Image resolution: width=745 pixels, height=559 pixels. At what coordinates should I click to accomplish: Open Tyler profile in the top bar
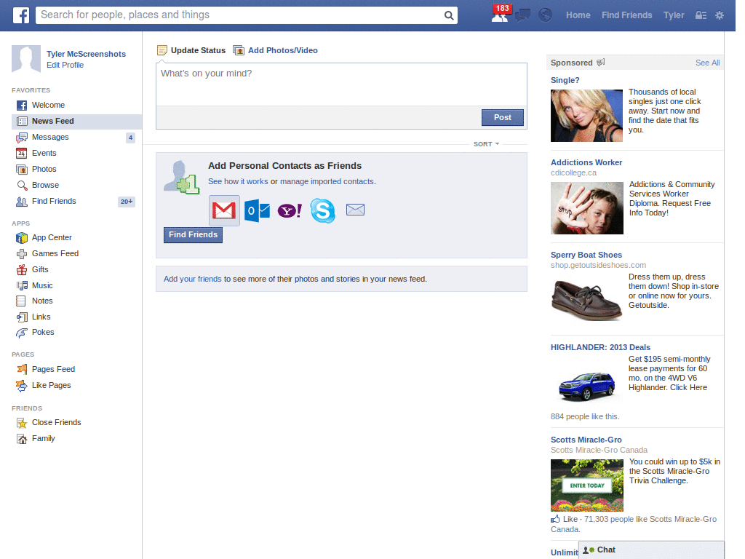click(x=674, y=15)
